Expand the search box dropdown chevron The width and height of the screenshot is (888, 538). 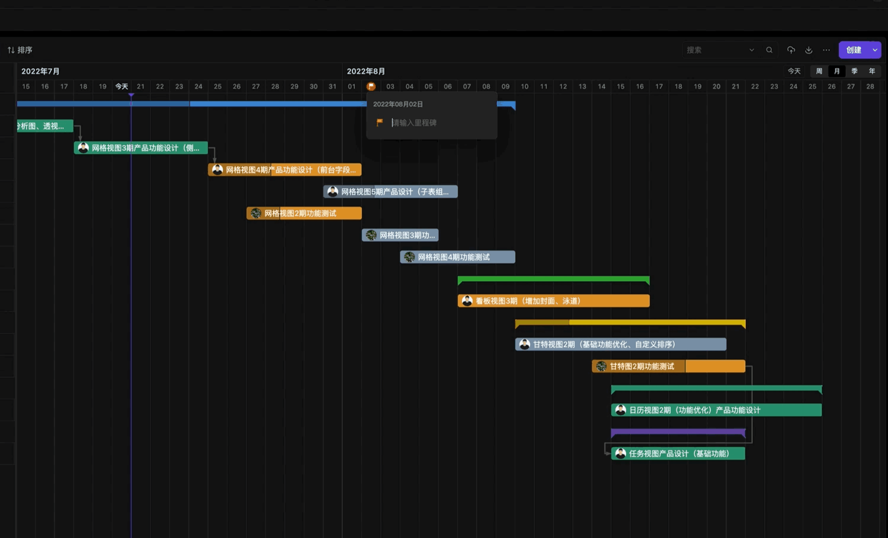(x=752, y=50)
